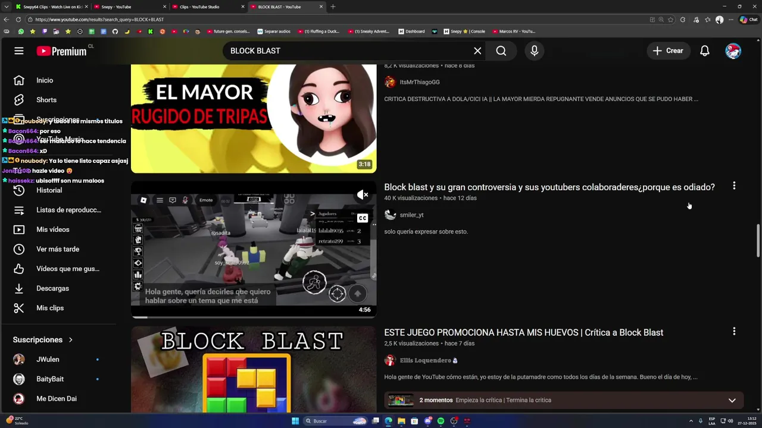Open the Windows Start menu
Viewport: 762px width, 428px height.
point(295,421)
